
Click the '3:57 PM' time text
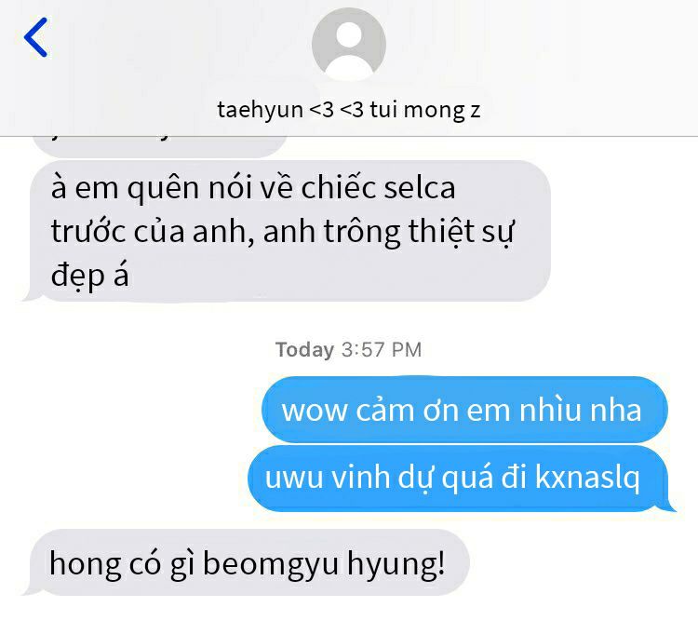pos(382,350)
